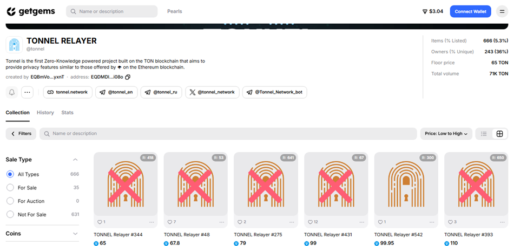Open the three-dots collection options button
This screenshot has height=246, width=527.
(28, 92)
